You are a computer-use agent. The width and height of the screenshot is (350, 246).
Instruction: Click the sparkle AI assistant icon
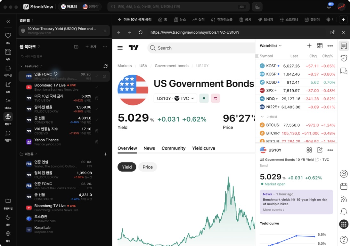343,20
